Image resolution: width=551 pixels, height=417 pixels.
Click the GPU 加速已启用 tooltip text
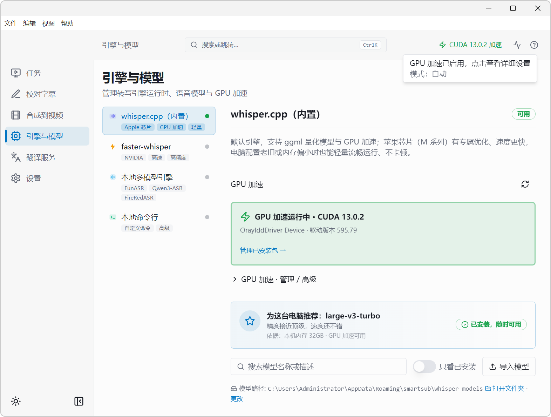pyautogui.click(x=470, y=63)
